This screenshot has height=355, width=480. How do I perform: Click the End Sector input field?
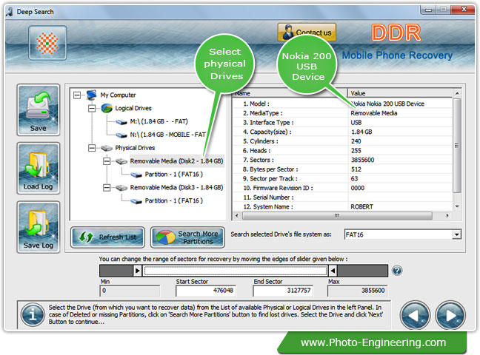pyautogui.click(x=283, y=291)
